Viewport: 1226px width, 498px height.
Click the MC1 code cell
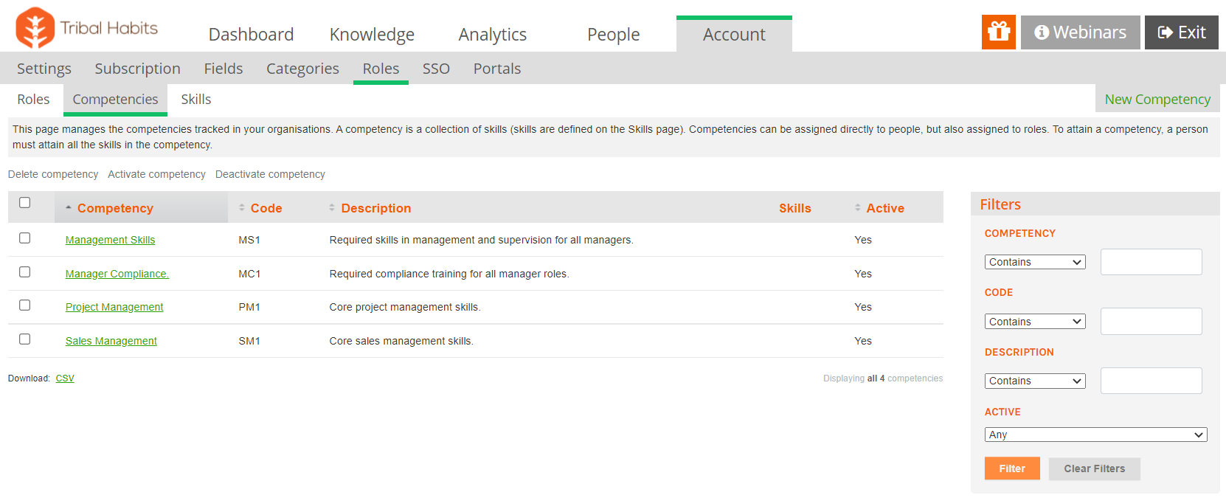click(249, 274)
